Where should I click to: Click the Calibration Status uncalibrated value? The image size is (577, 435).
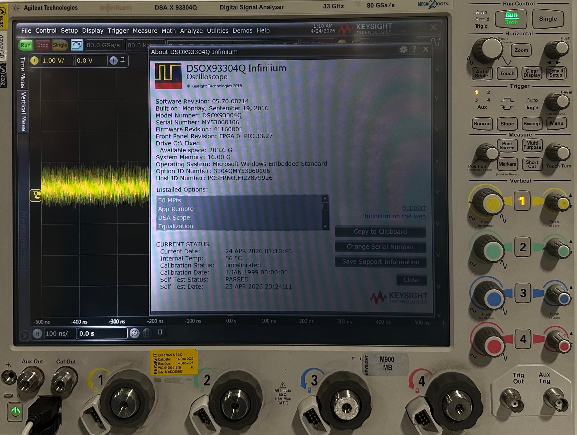(243, 265)
